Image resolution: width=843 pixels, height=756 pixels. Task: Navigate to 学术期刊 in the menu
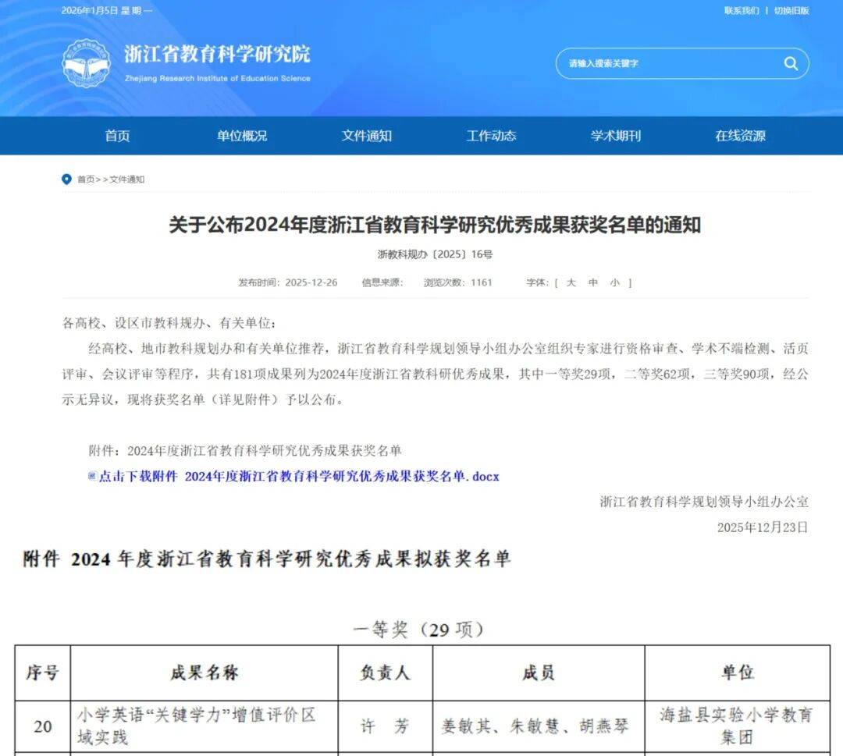tap(616, 136)
